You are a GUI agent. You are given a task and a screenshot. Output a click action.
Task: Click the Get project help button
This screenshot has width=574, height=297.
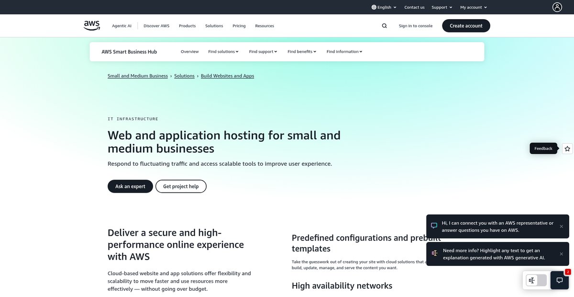tap(181, 186)
